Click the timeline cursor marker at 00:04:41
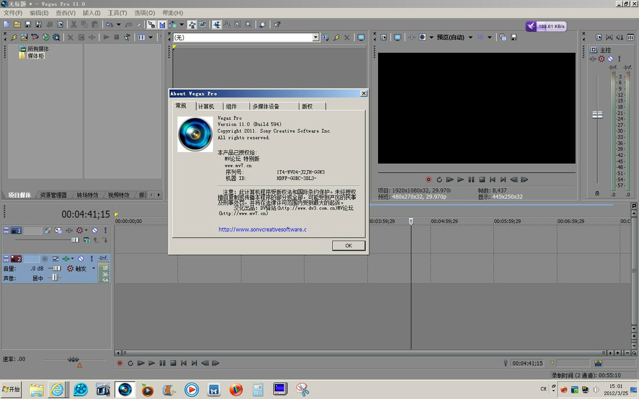 [x=411, y=221]
